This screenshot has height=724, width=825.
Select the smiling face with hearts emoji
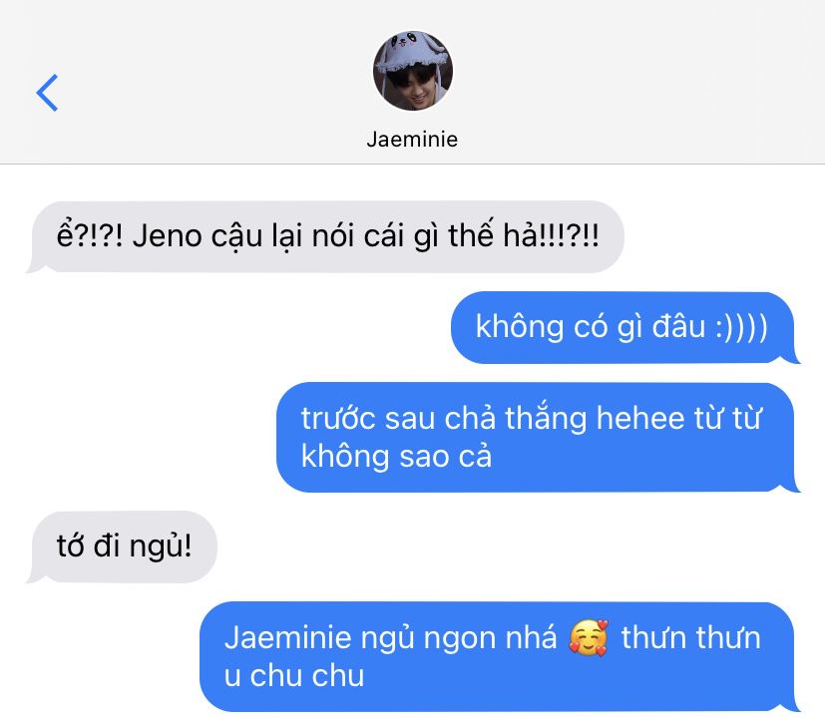point(589,638)
